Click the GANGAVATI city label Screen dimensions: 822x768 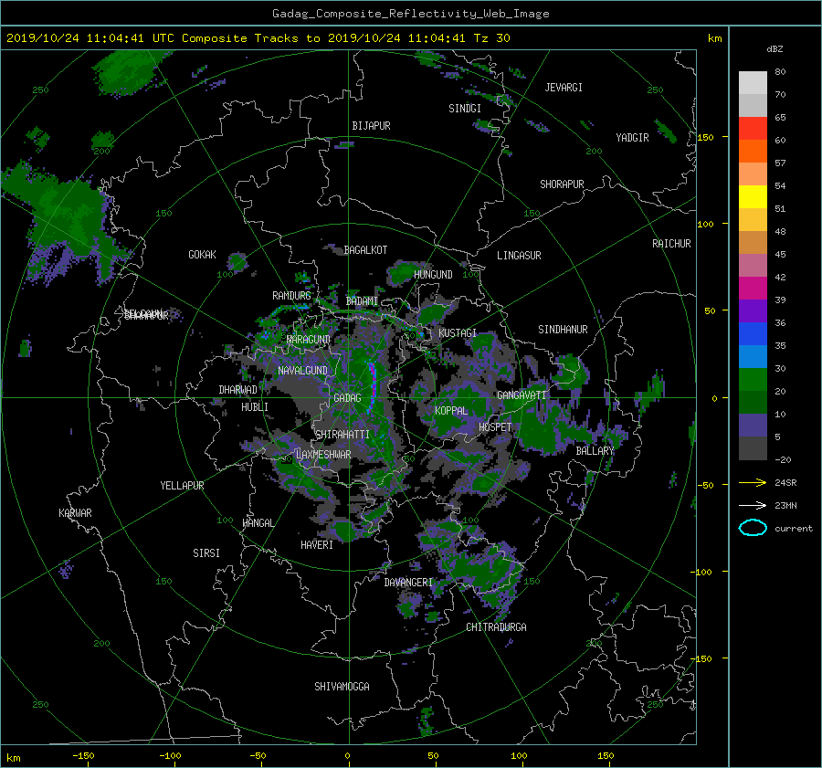pos(522,395)
